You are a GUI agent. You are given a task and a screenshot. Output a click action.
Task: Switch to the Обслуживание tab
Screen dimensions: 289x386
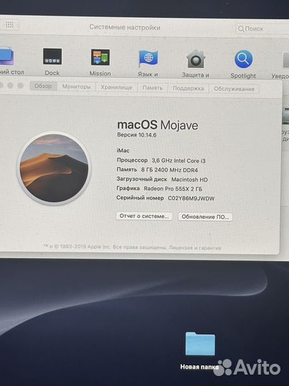pos(234,89)
